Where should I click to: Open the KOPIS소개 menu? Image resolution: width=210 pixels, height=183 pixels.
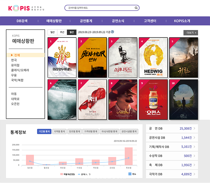[182, 21]
